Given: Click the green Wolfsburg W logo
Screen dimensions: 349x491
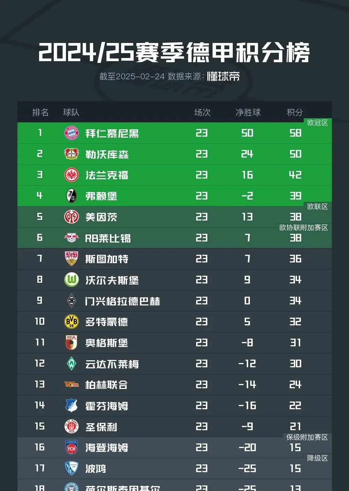Looking at the screenshot, I should click(x=72, y=280).
